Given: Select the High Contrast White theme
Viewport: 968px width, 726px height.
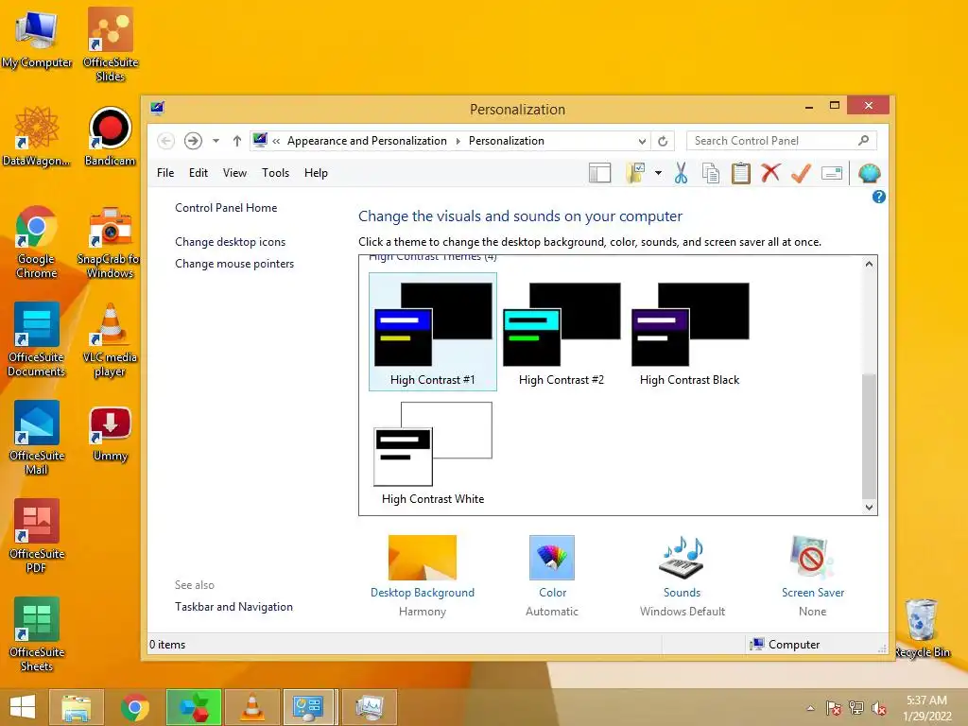Looking at the screenshot, I should 433,453.
